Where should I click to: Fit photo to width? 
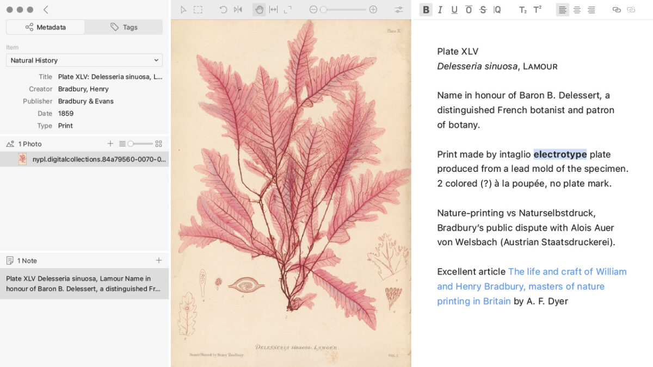(x=273, y=9)
